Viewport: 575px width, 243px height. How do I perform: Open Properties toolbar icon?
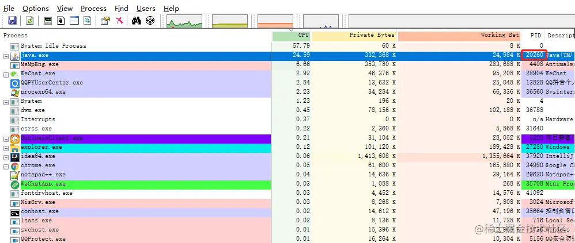[105, 21]
